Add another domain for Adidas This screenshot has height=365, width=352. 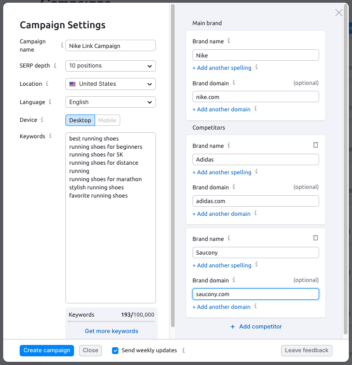(x=221, y=214)
